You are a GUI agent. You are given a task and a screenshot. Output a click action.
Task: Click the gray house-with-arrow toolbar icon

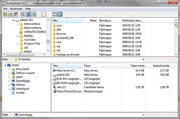pos(16,14)
